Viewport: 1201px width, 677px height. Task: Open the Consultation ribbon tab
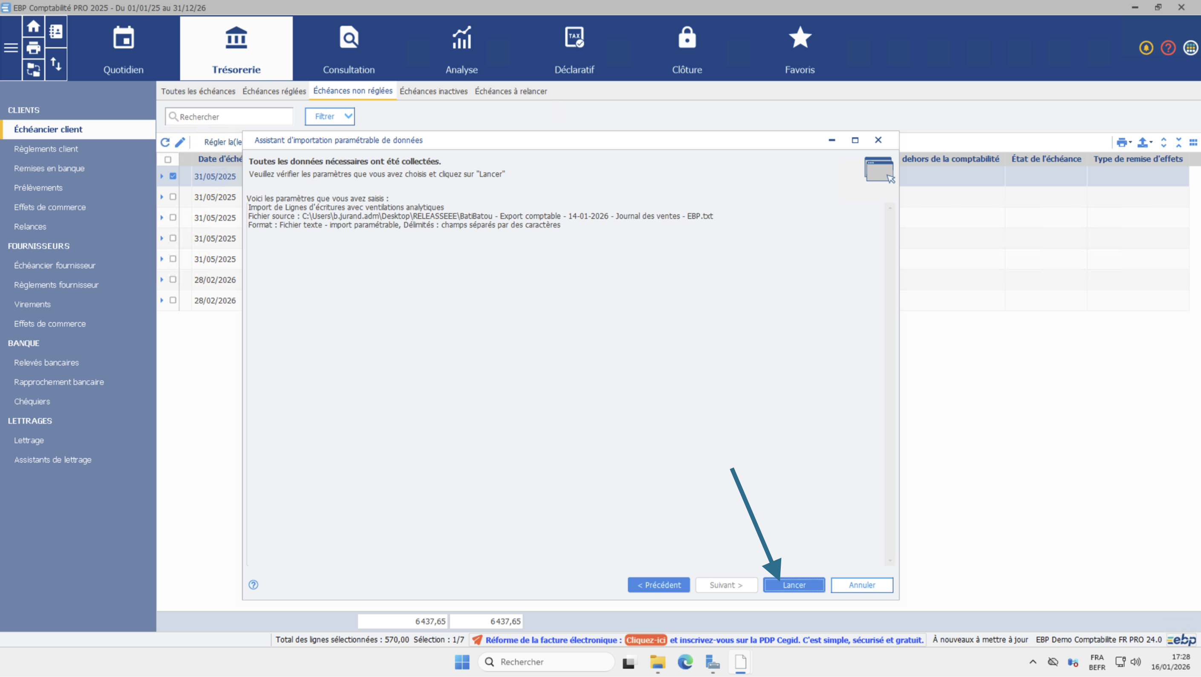[x=349, y=49]
